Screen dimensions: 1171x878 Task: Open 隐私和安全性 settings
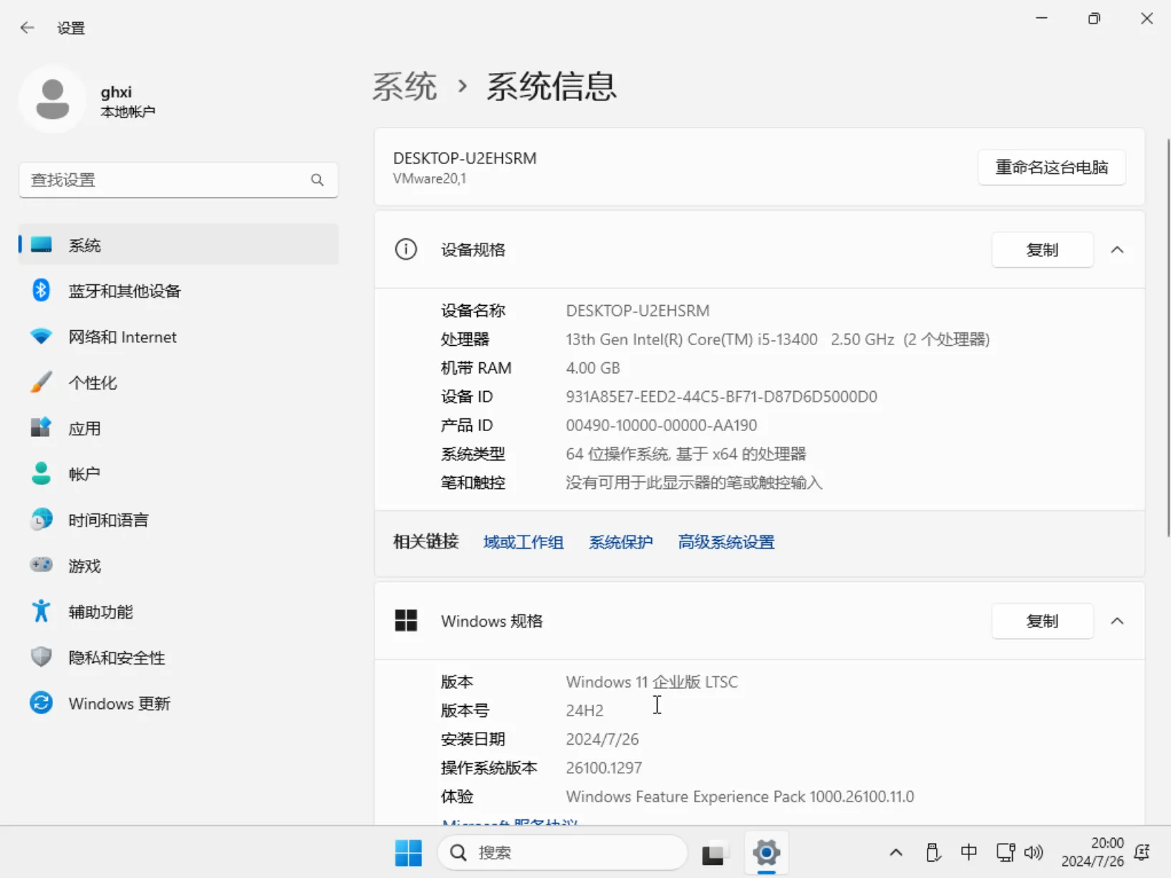click(x=117, y=657)
